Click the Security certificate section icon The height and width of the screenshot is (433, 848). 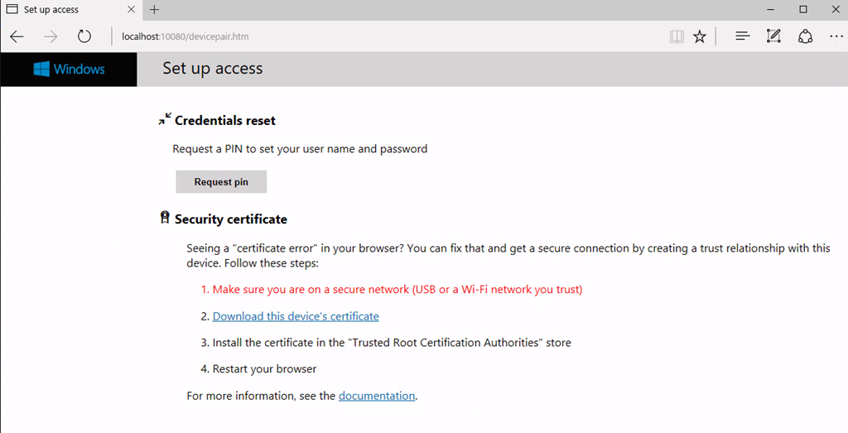(x=164, y=219)
